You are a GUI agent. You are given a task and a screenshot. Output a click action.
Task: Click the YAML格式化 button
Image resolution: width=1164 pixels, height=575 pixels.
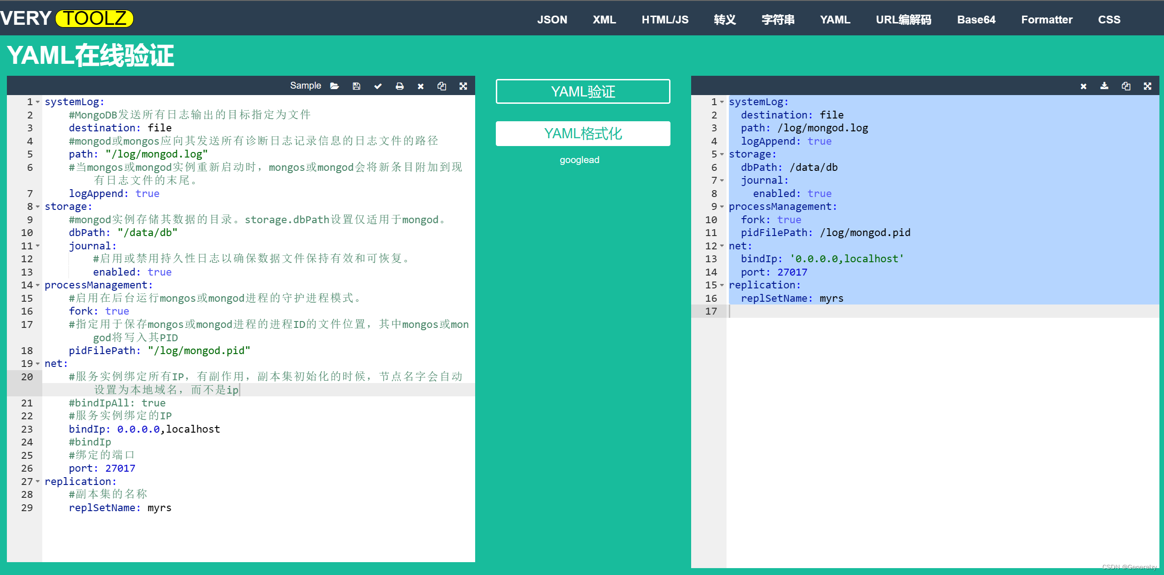point(583,134)
